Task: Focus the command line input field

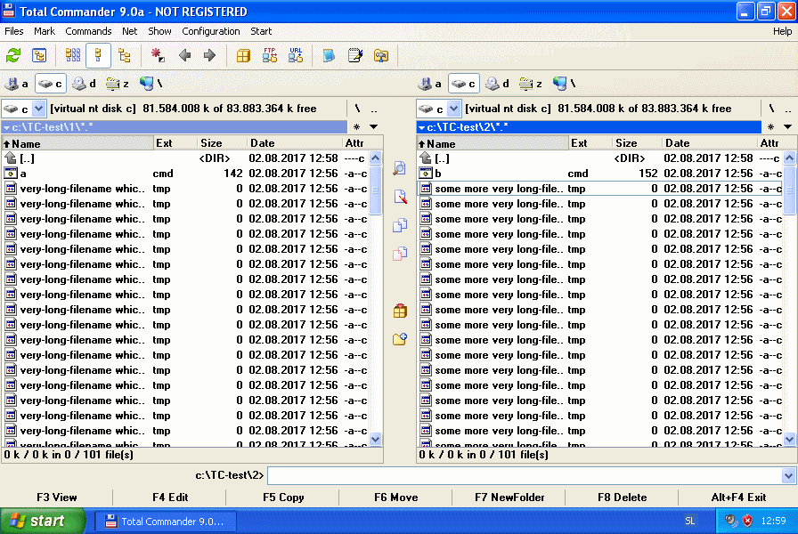Action: point(525,476)
